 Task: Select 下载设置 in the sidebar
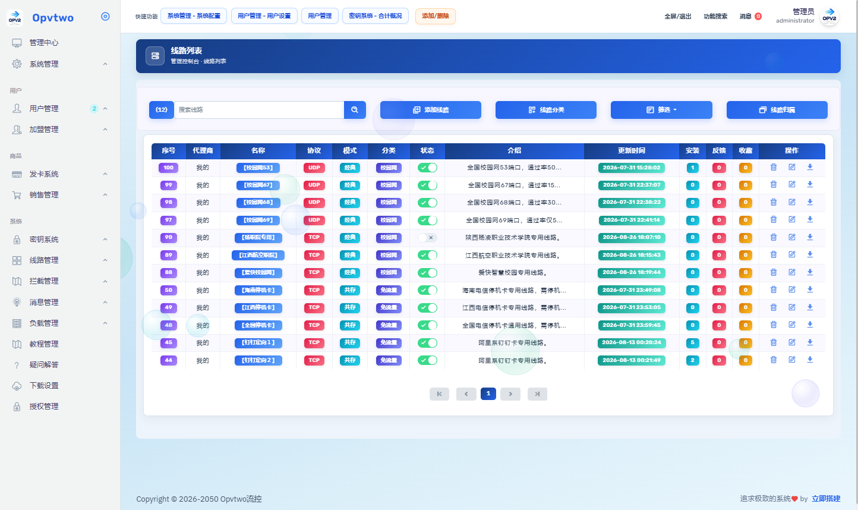[60, 386]
